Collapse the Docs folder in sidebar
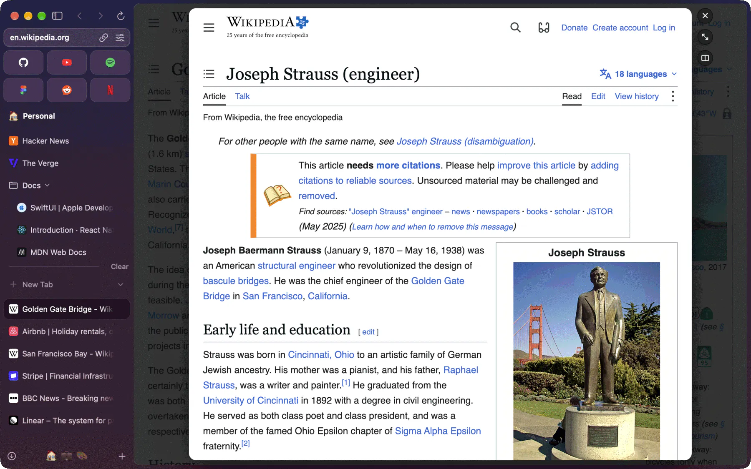 [x=47, y=185]
